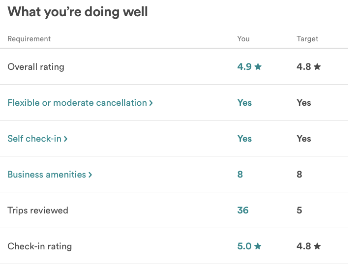Click the teal star next to 5.0 Check-in rating
358x270 pixels.
tap(258, 246)
